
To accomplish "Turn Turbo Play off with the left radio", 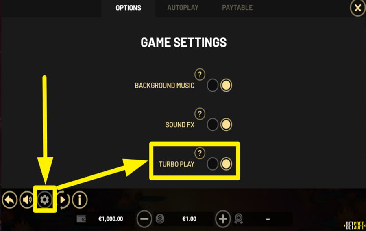I will [x=212, y=164].
